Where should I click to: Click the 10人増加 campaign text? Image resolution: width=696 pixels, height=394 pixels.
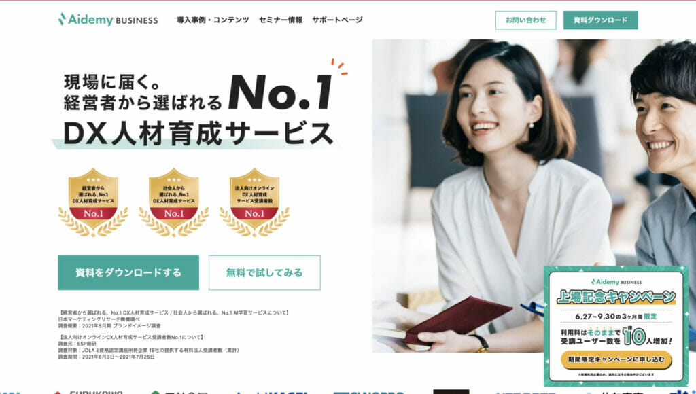(x=647, y=336)
